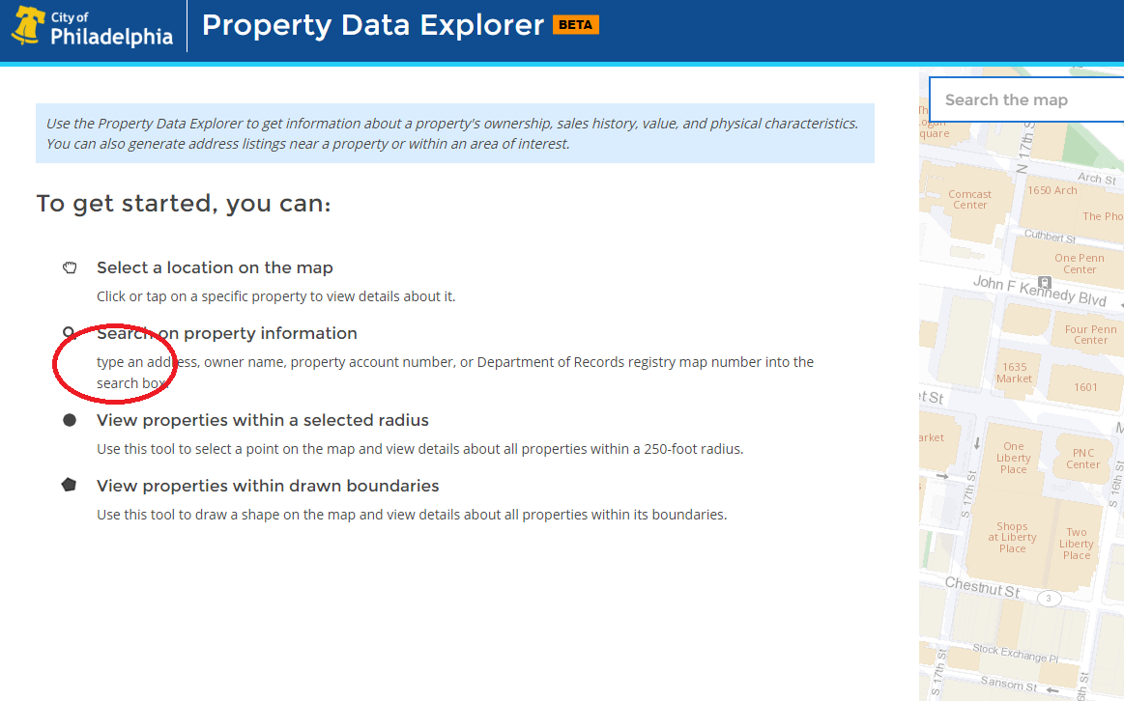Select Four Penn Center on the map
Viewport: 1124px width, 701px height.
(x=1090, y=333)
